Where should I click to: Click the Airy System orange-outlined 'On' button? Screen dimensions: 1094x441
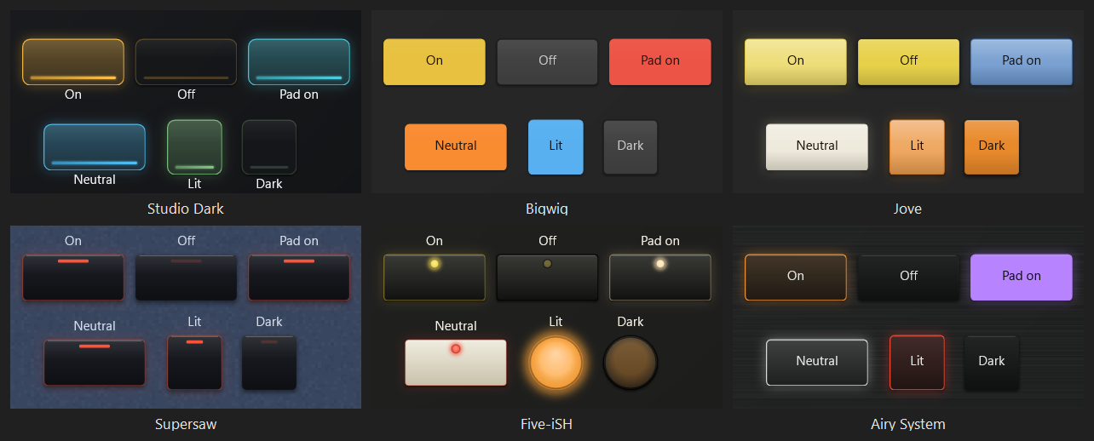(796, 278)
